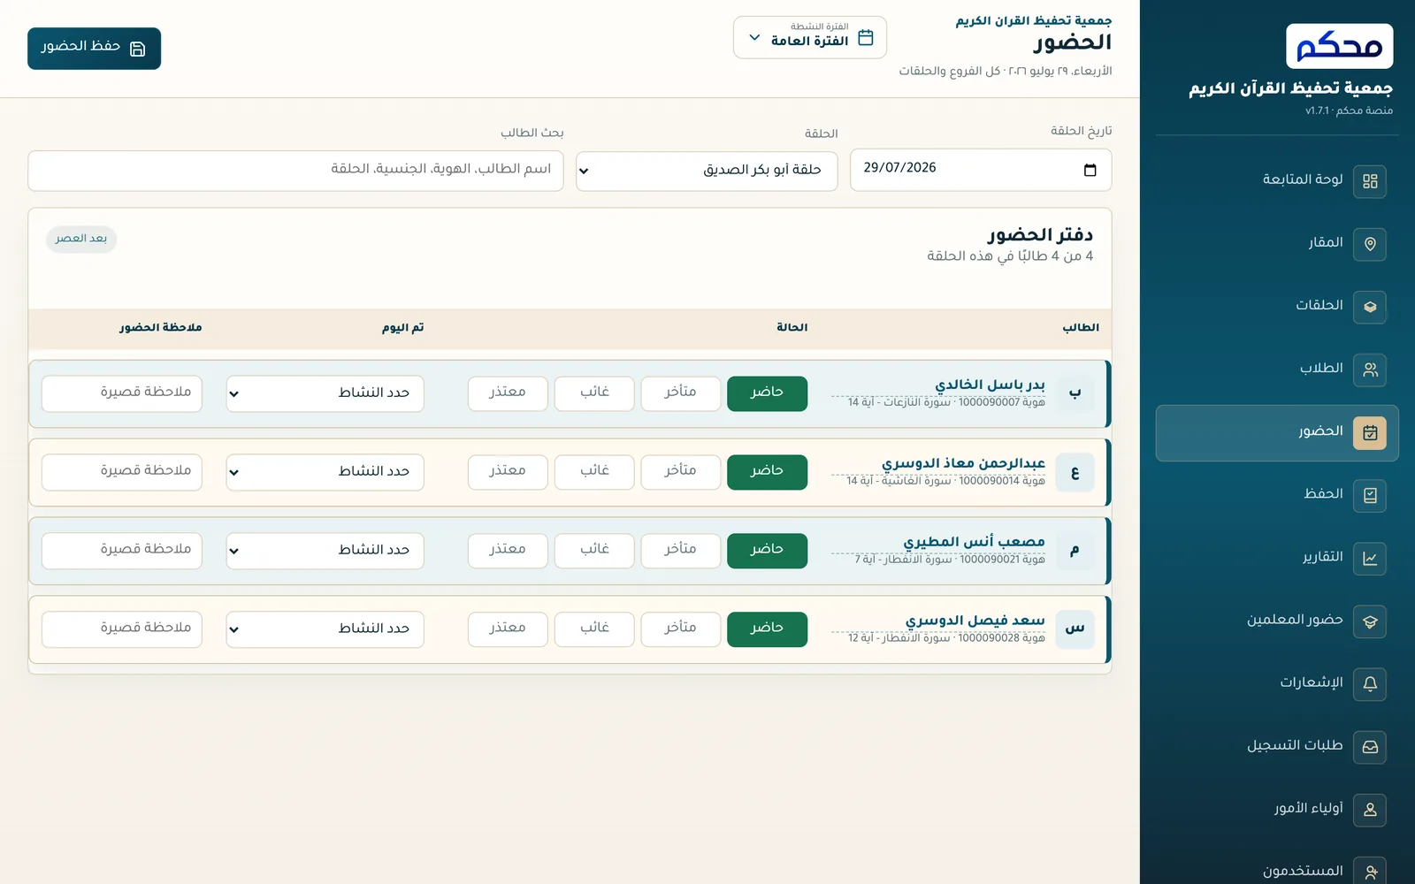Open حدد النشاط dropdown for بدر باسل
1415x884 pixels.
click(325, 393)
